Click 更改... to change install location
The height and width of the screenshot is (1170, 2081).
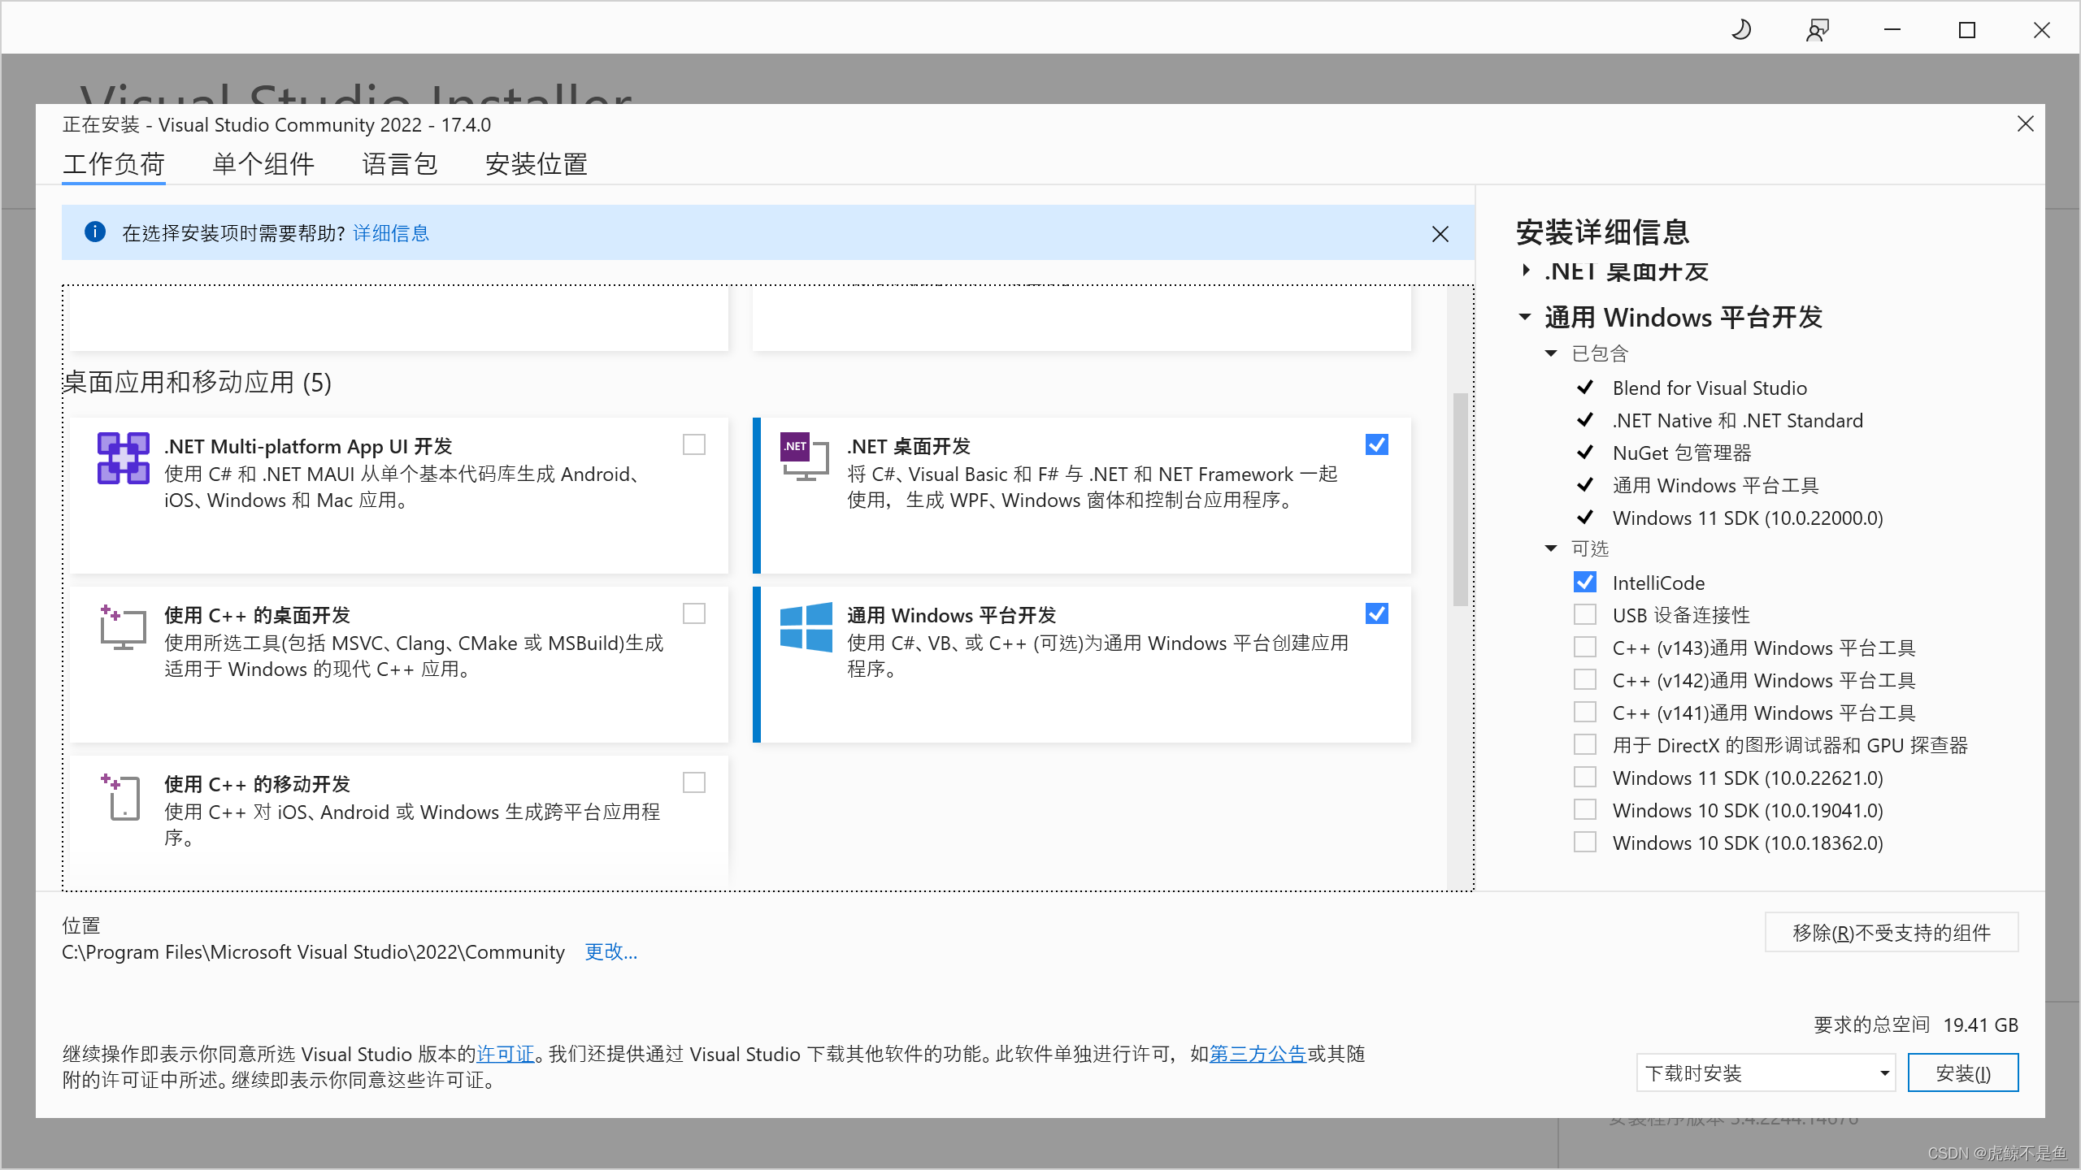click(x=611, y=951)
